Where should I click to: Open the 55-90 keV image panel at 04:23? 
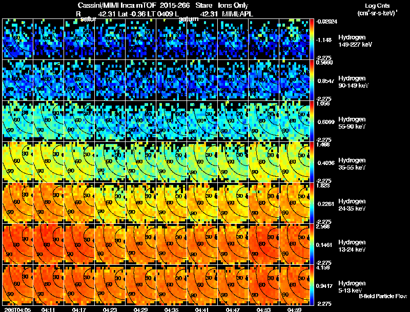point(110,121)
